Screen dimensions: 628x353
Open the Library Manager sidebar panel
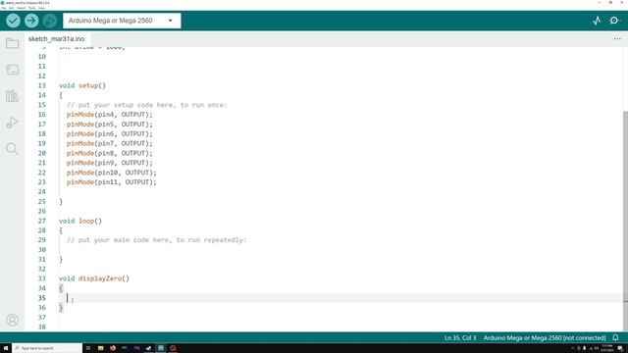pos(12,96)
